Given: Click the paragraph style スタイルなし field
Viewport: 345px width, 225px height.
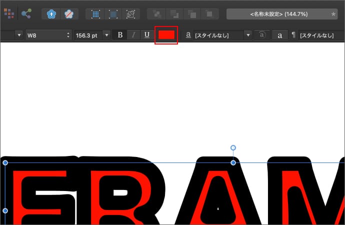Looking at the screenshot, I should pyautogui.click(x=320, y=35).
